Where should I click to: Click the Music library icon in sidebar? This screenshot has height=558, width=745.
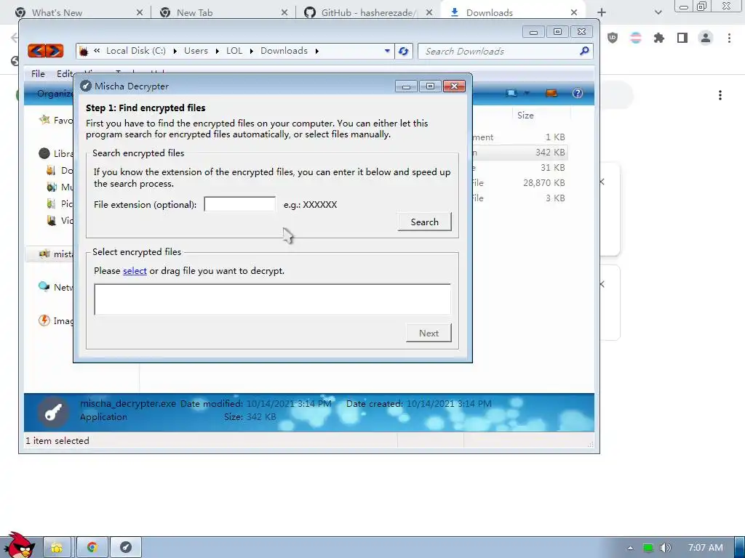pos(52,187)
